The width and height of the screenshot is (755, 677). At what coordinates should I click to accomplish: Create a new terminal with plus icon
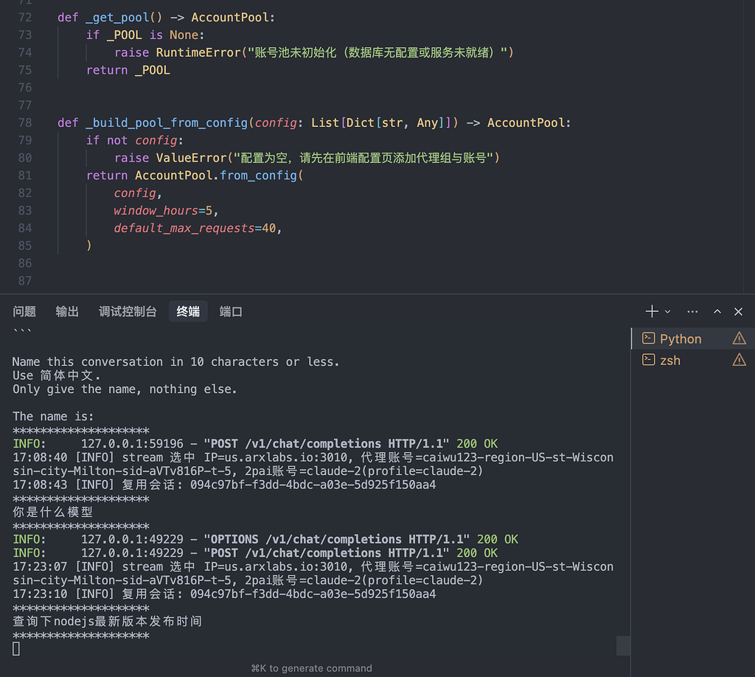coord(652,311)
